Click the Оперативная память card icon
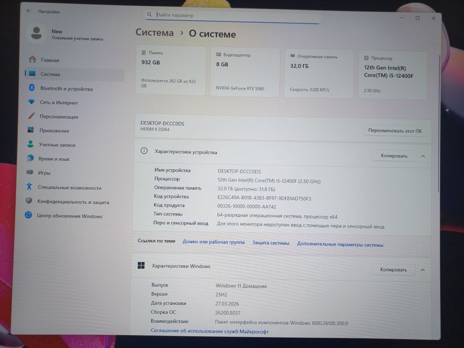The image size is (464, 348). click(292, 56)
